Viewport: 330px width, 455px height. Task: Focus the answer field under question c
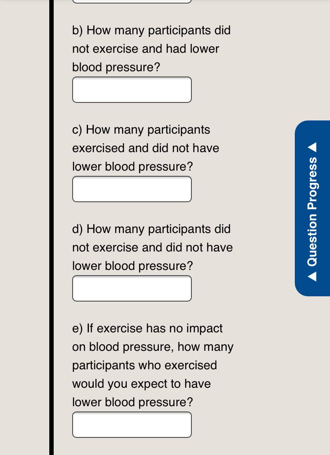[x=132, y=189]
